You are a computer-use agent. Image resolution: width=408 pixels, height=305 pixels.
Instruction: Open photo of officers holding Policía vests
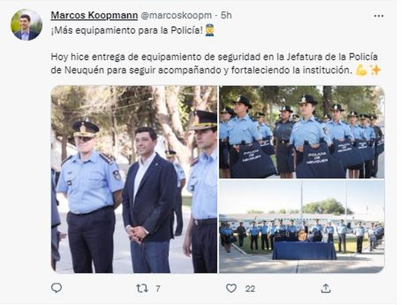[x=301, y=132]
